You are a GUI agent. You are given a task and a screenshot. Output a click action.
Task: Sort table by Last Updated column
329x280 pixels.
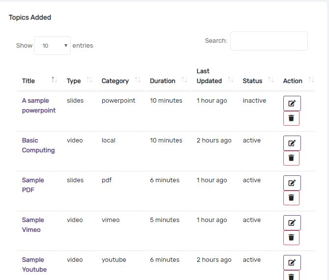coord(214,76)
